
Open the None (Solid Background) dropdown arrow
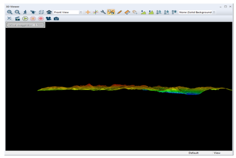tap(214, 12)
